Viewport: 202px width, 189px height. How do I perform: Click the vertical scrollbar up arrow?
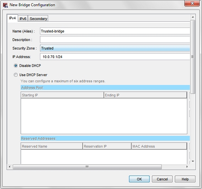(x=193, y=17)
